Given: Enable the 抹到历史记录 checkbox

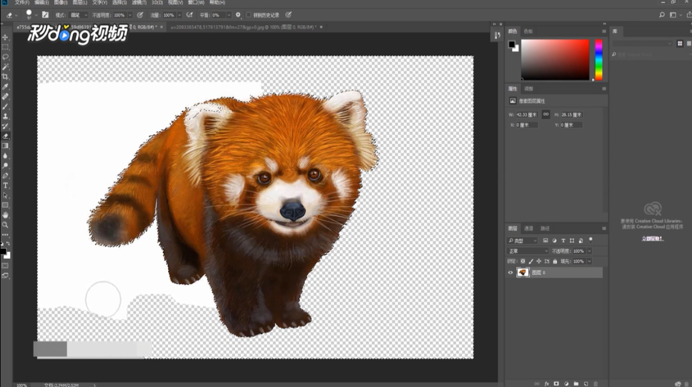Looking at the screenshot, I should tap(248, 15).
